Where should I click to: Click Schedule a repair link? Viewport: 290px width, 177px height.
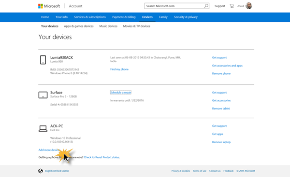tap(120, 93)
